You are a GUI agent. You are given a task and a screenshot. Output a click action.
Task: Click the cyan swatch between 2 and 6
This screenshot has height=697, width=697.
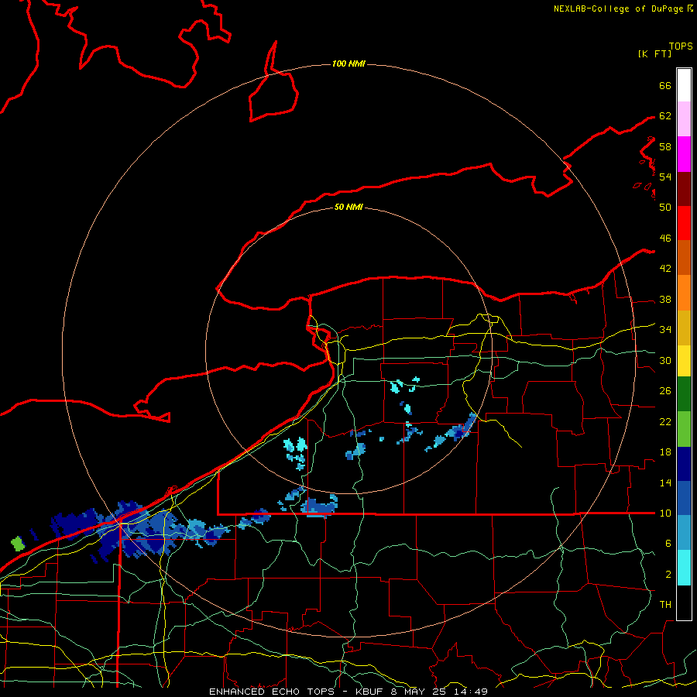(x=684, y=568)
